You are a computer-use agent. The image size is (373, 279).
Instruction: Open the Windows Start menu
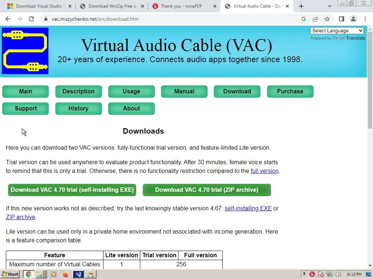(x=10, y=274)
